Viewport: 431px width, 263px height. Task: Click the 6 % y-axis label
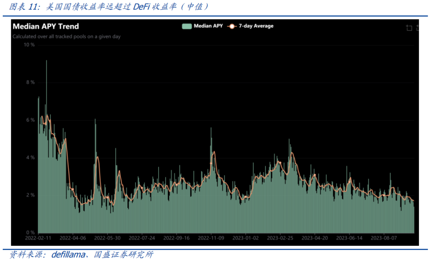tap(31, 120)
